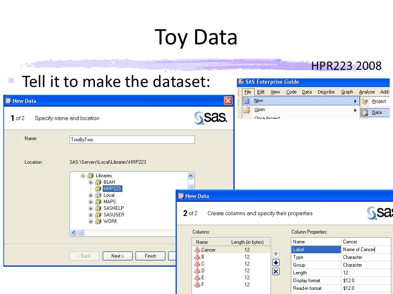
Task: Click the Group property value Character
Action: pyautogui.click(x=366, y=265)
